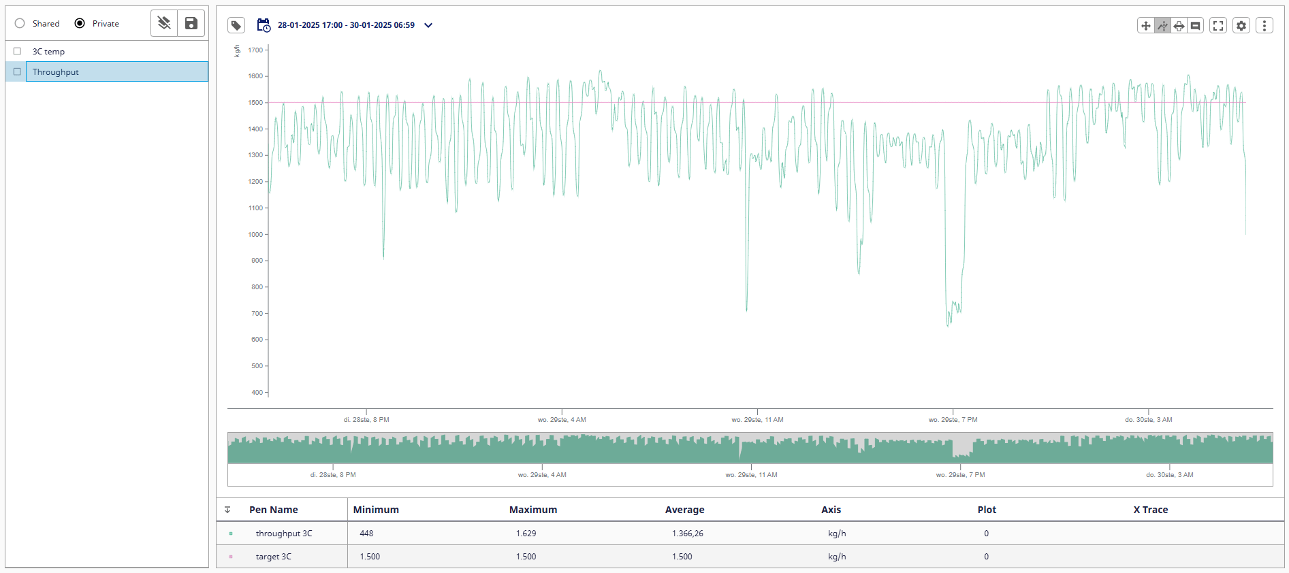Choose the horizontal zoom arrows tool
1289x573 pixels.
[x=1179, y=26]
